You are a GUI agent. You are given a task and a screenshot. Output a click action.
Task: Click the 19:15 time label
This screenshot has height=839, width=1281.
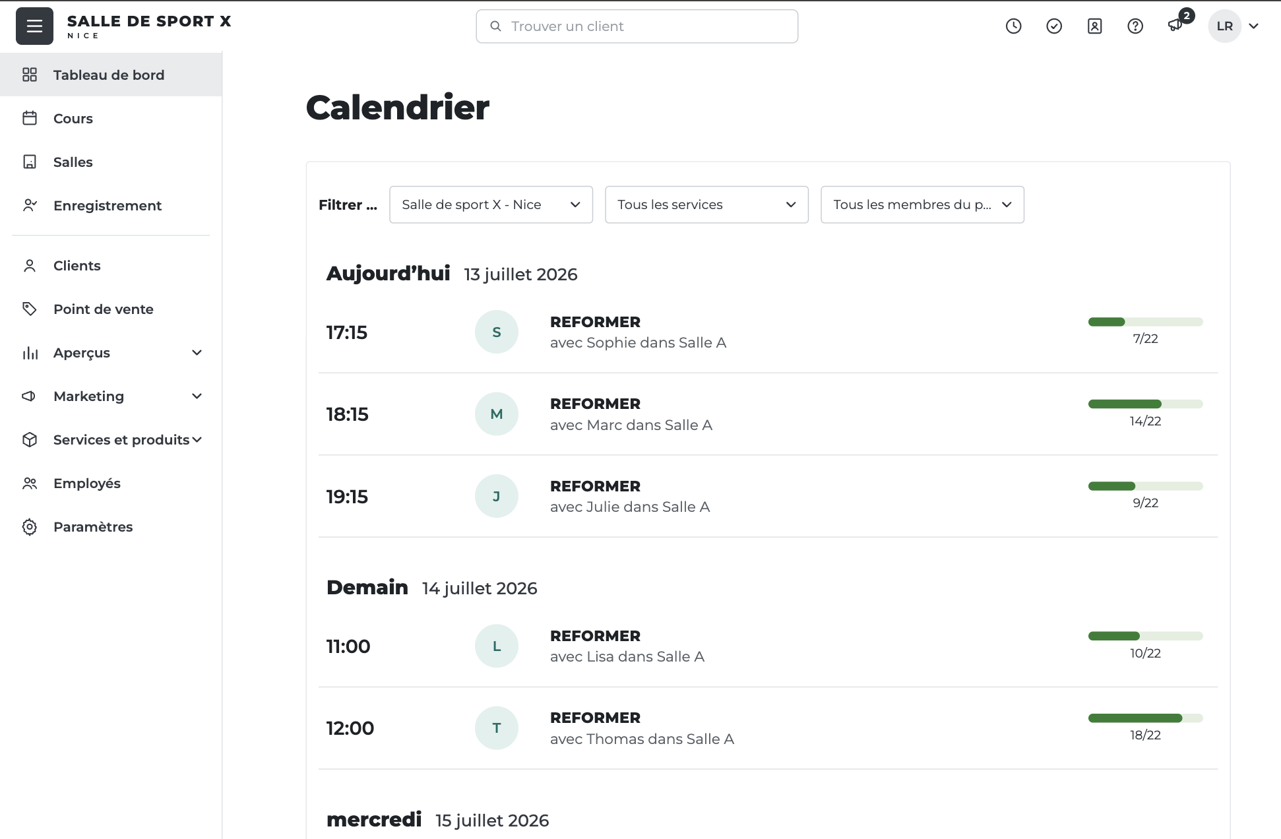click(x=347, y=497)
